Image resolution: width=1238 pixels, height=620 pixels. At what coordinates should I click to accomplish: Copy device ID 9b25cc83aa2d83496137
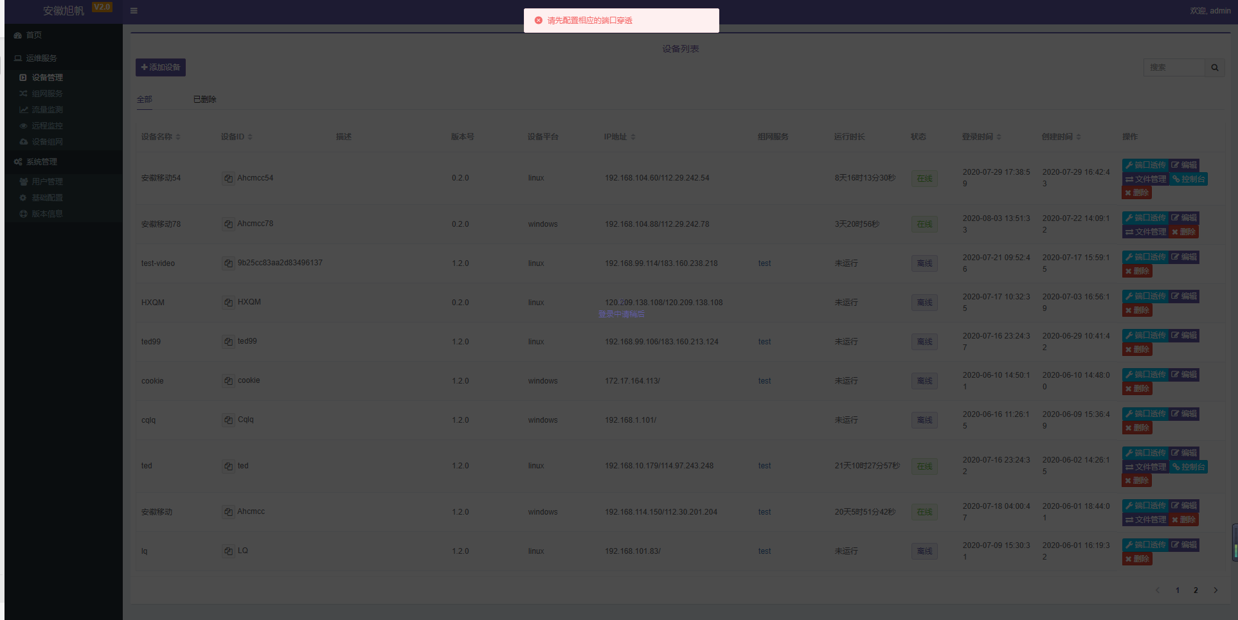pos(228,263)
